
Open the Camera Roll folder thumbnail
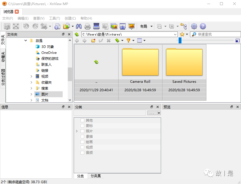point(140,62)
